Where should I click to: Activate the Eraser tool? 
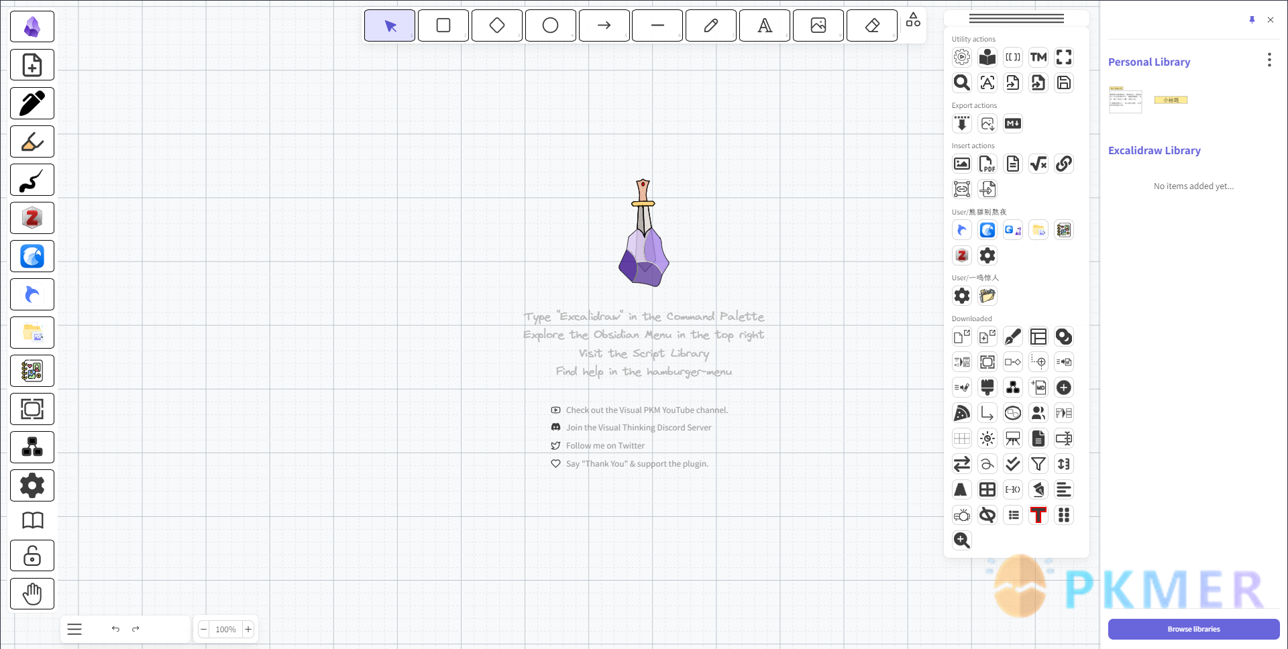click(871, 25)
